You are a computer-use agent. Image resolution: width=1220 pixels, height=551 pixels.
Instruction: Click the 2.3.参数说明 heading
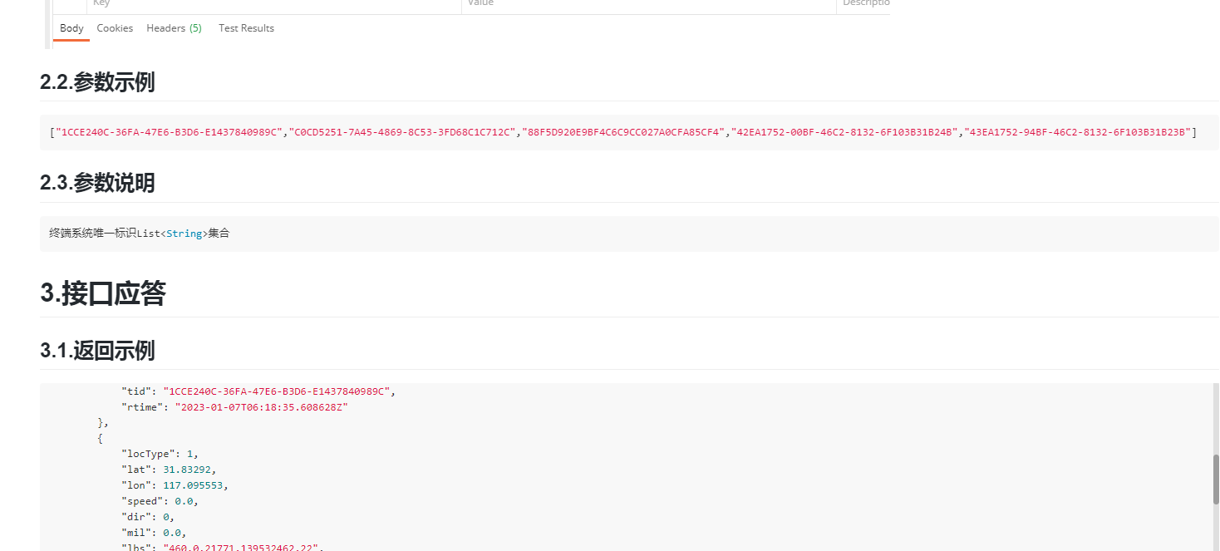click(x=97, y=184)
